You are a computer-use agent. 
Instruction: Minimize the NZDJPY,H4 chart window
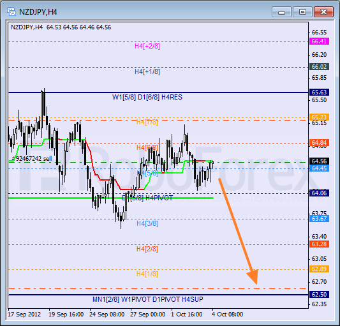(281, 11)
